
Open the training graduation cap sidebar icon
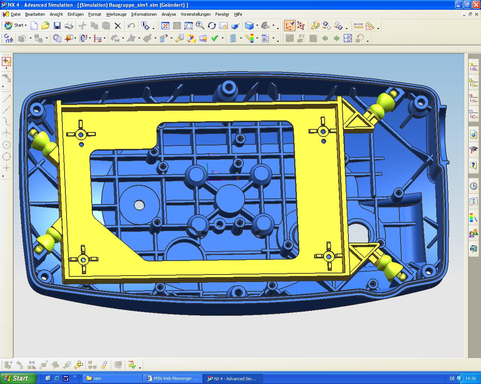point(473,150)
